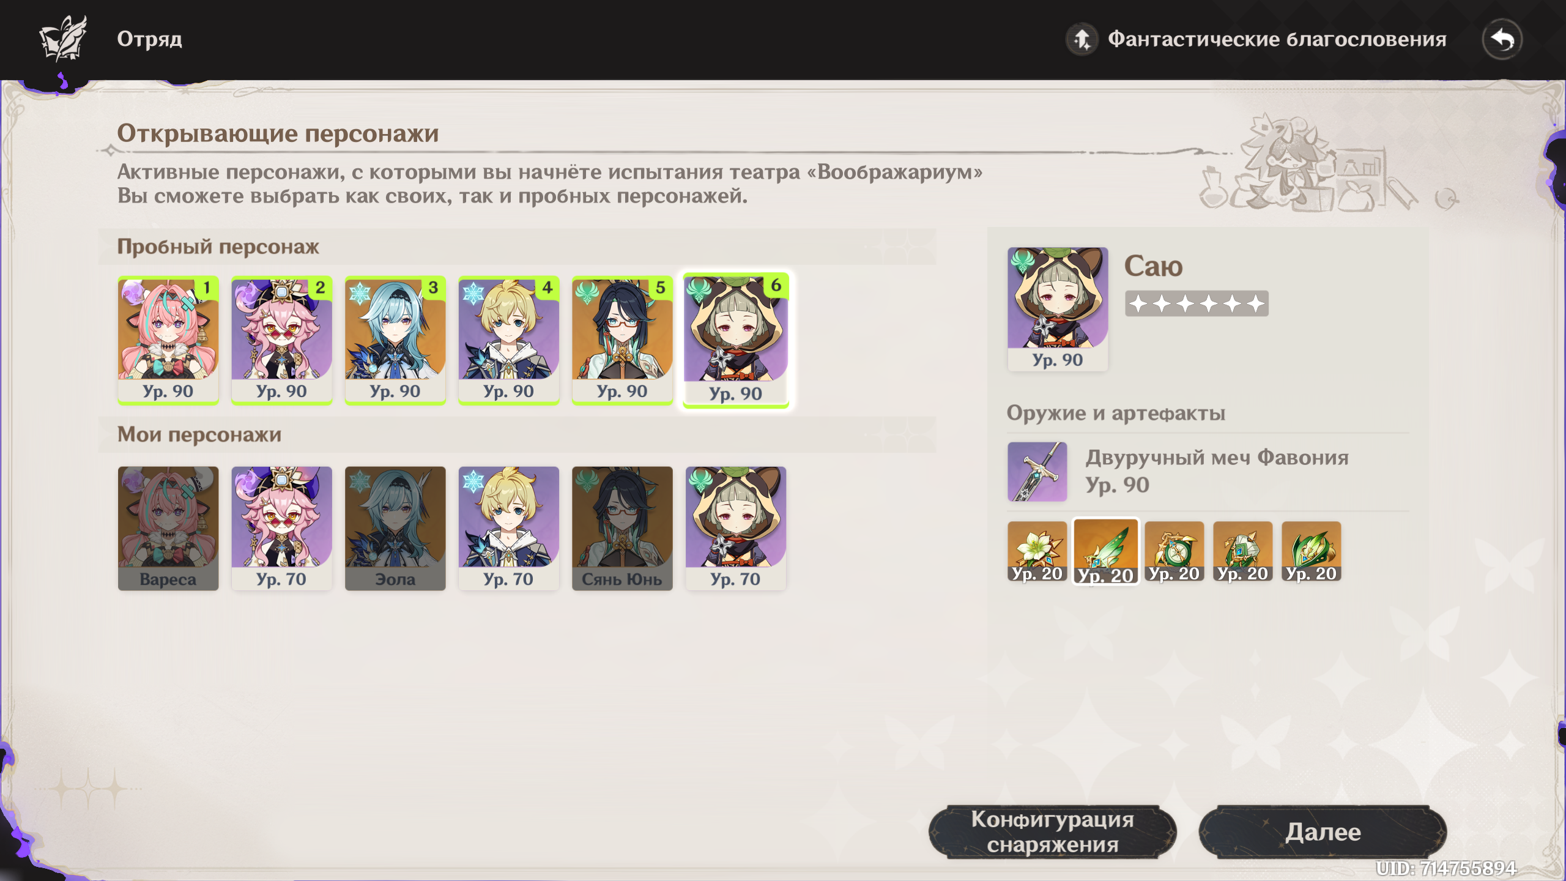
Task: Select the green feather artifact
Action: [x=1105, y=551]
